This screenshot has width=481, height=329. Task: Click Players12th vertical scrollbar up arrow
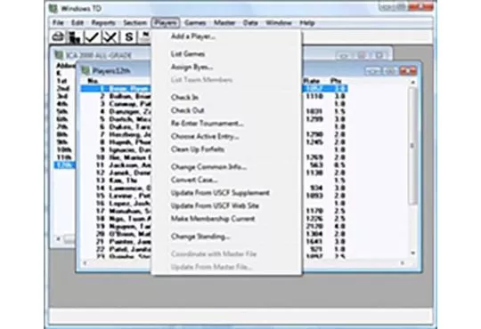[x=412, y=83]
